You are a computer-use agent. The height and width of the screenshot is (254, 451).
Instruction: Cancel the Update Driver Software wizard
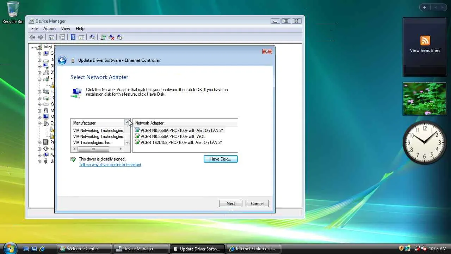257,204
